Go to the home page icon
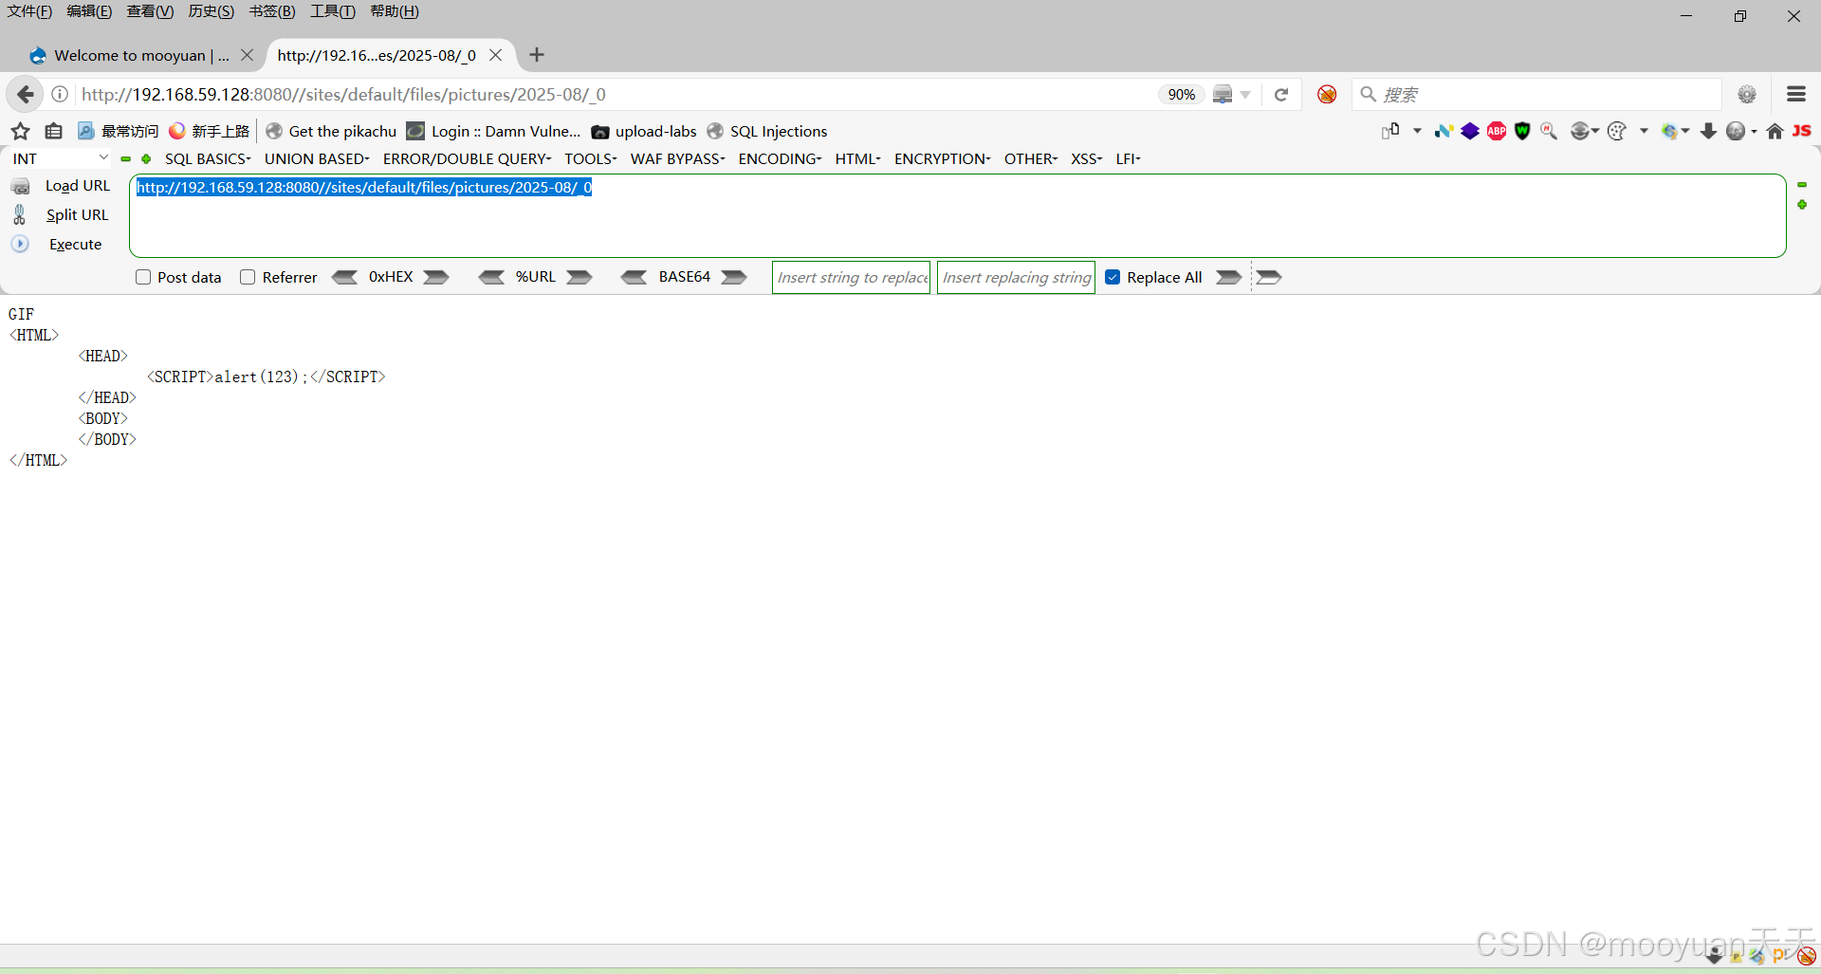Screen dimensions: 1821x974 tap(1775, 131)
